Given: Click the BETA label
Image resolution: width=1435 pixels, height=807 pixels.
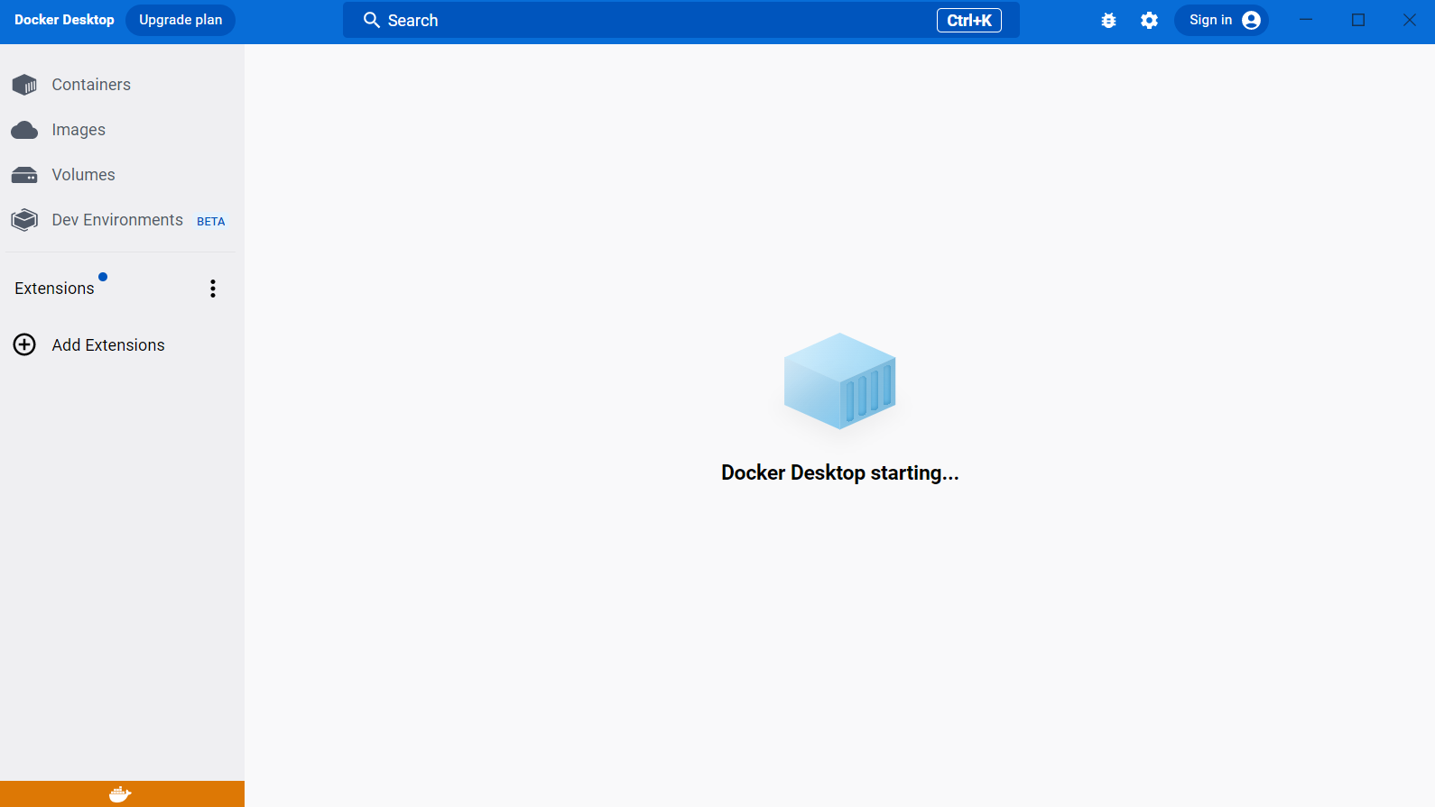Looking at the screenshot, I should coord(211,222).
